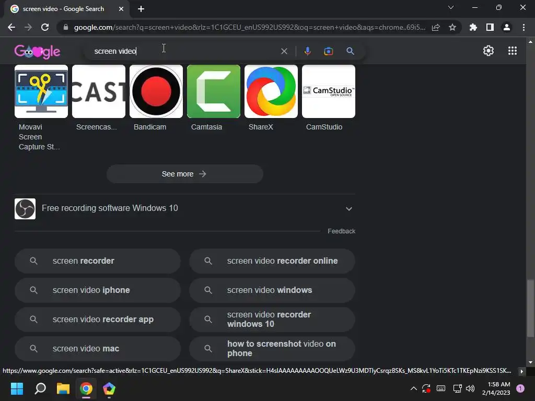Click the scroll up arrow
Screen dimensions: 535x401
point(530,42)
